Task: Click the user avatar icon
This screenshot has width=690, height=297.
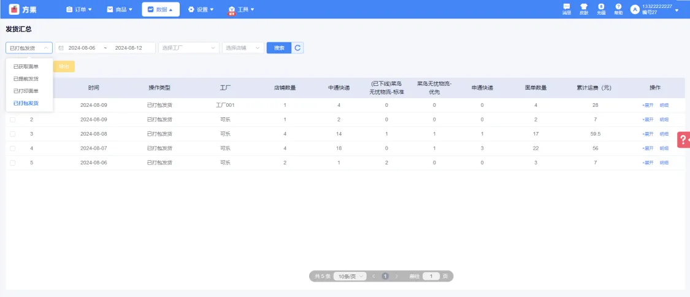Action: pos(635,9)
